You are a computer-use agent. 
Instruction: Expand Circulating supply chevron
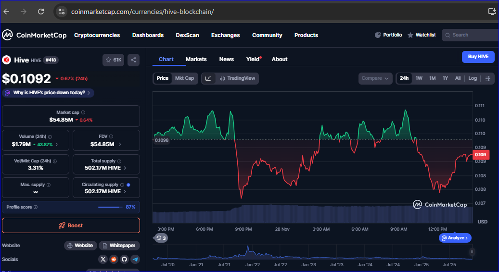(125, 191)
